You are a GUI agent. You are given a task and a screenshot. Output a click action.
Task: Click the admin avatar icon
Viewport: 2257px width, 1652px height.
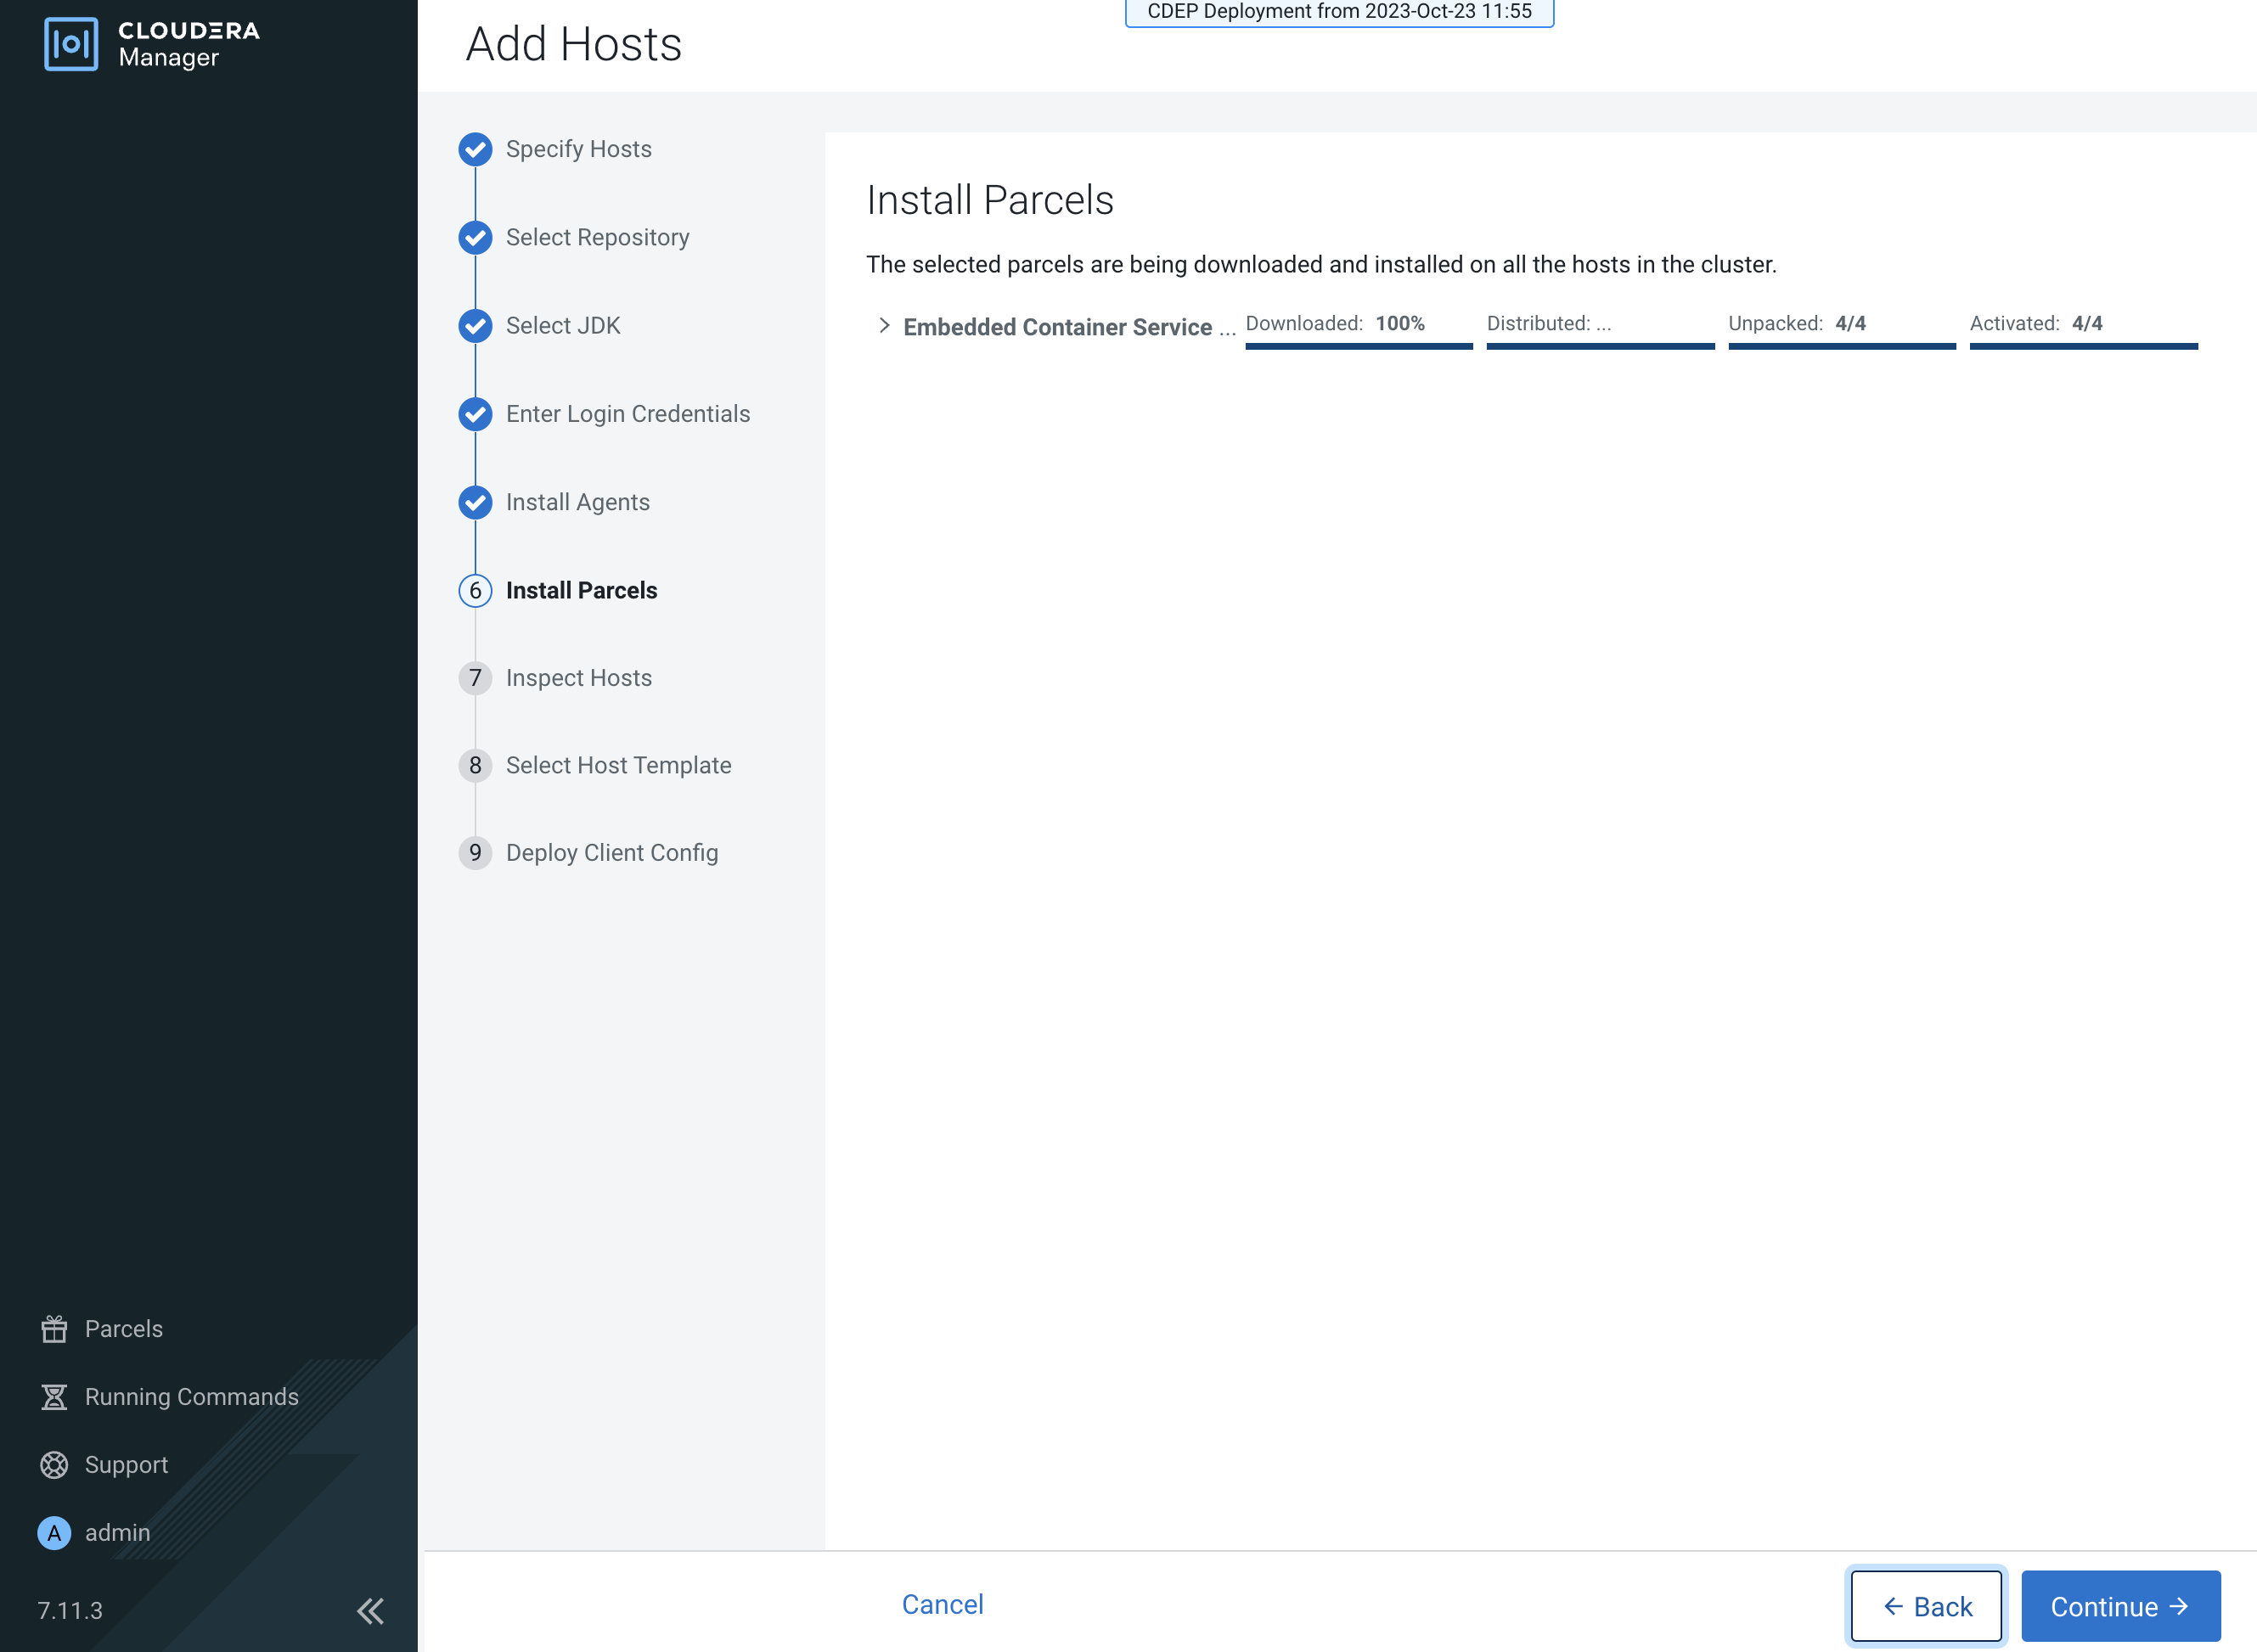pyautogui.click(x=56, y=1532)
